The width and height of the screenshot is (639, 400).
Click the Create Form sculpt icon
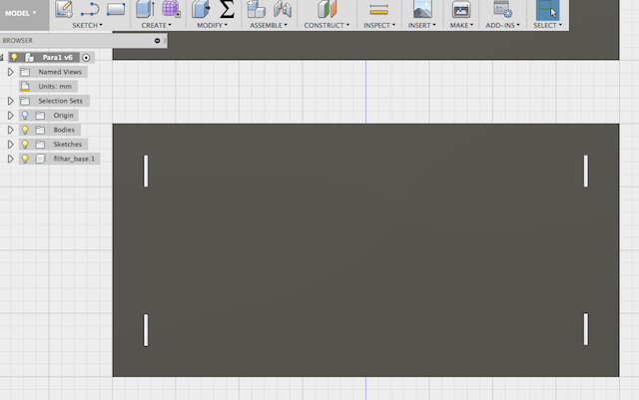click(x=171, y=9)
